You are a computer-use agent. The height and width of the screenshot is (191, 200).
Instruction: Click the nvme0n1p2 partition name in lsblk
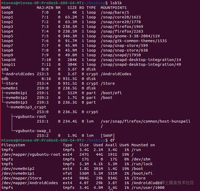17,98
